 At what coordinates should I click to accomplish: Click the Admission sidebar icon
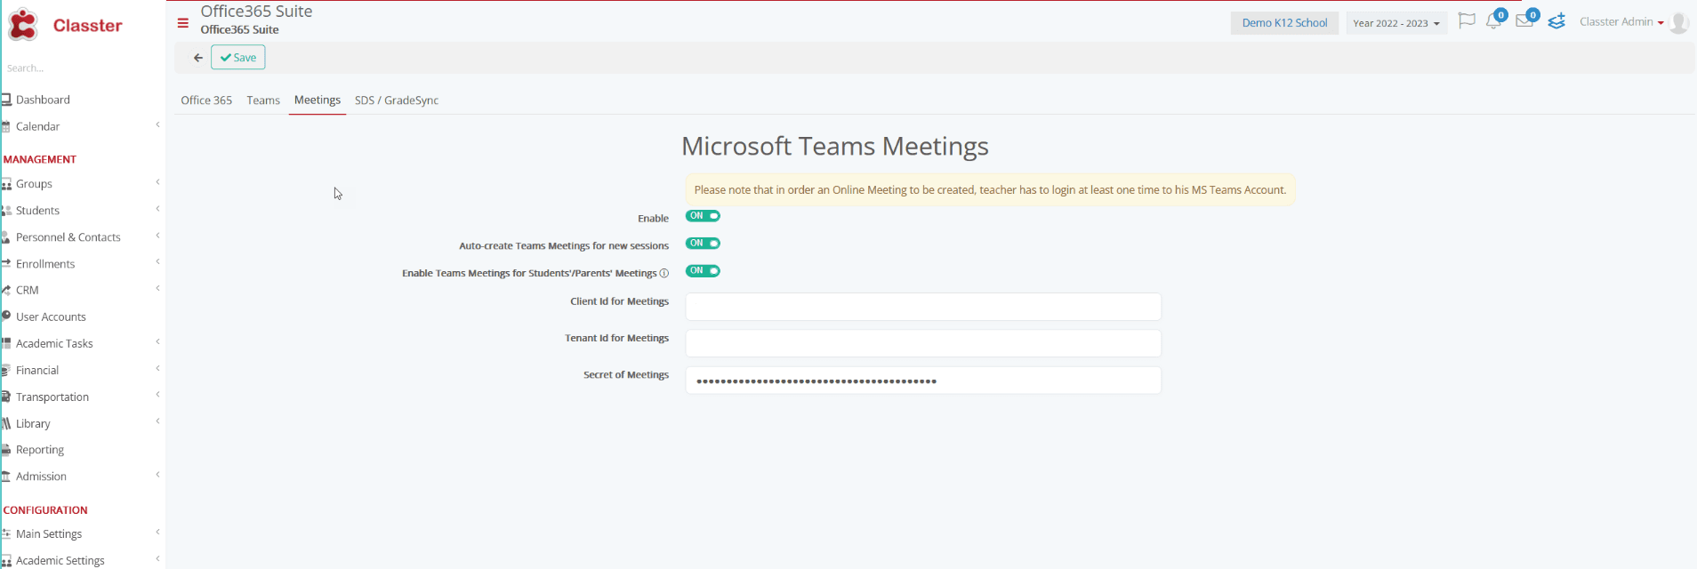click(6, 477)
